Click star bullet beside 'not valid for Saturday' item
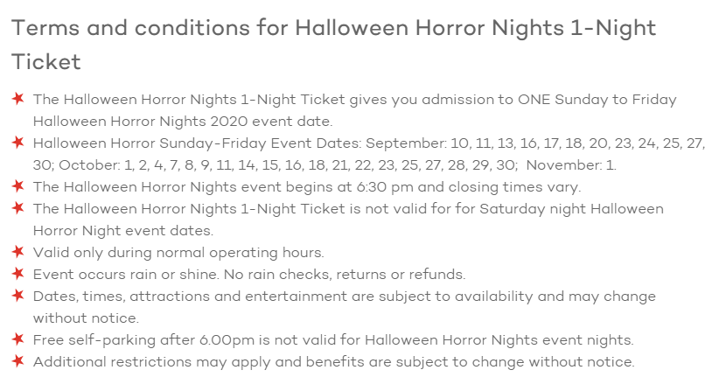Viewport: 712px width, 391px height. [x=17, y=208]
